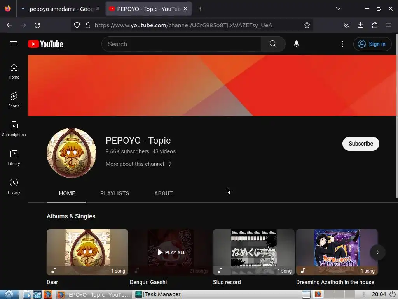
Task: Click the Albums & Singles heading
Action: pyautogui.click(x=71, y=216)
